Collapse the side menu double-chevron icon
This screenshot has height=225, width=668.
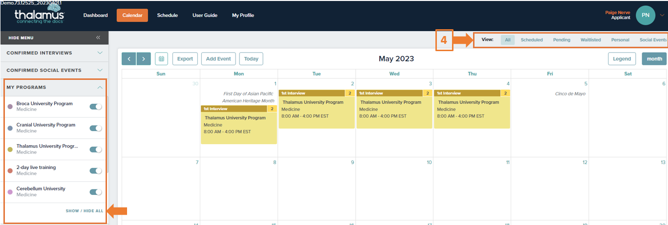[98, 37]
